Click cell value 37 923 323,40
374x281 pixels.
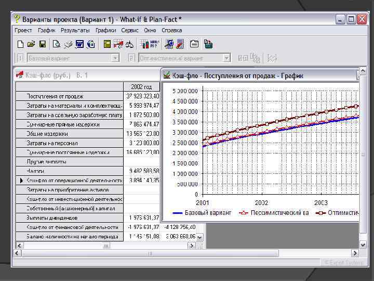click(143, 96)
